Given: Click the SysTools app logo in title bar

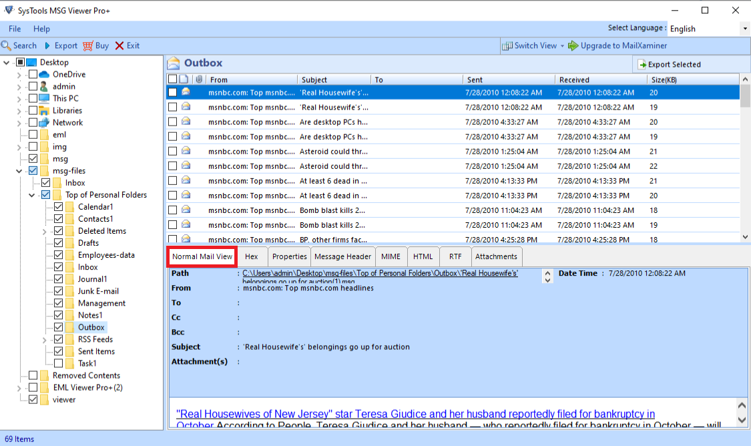Looking at the screenshot, I should tap(9, 10).
